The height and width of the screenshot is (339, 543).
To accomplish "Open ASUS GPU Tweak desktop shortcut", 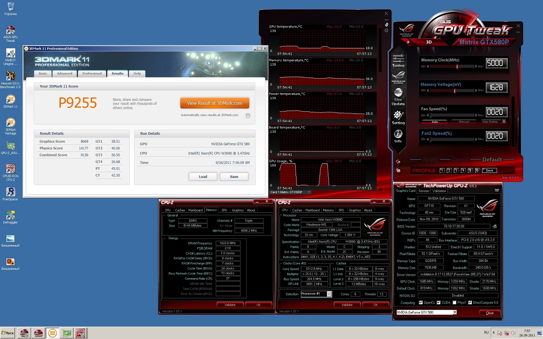I will pyautogui.click(x=11, y=34).
